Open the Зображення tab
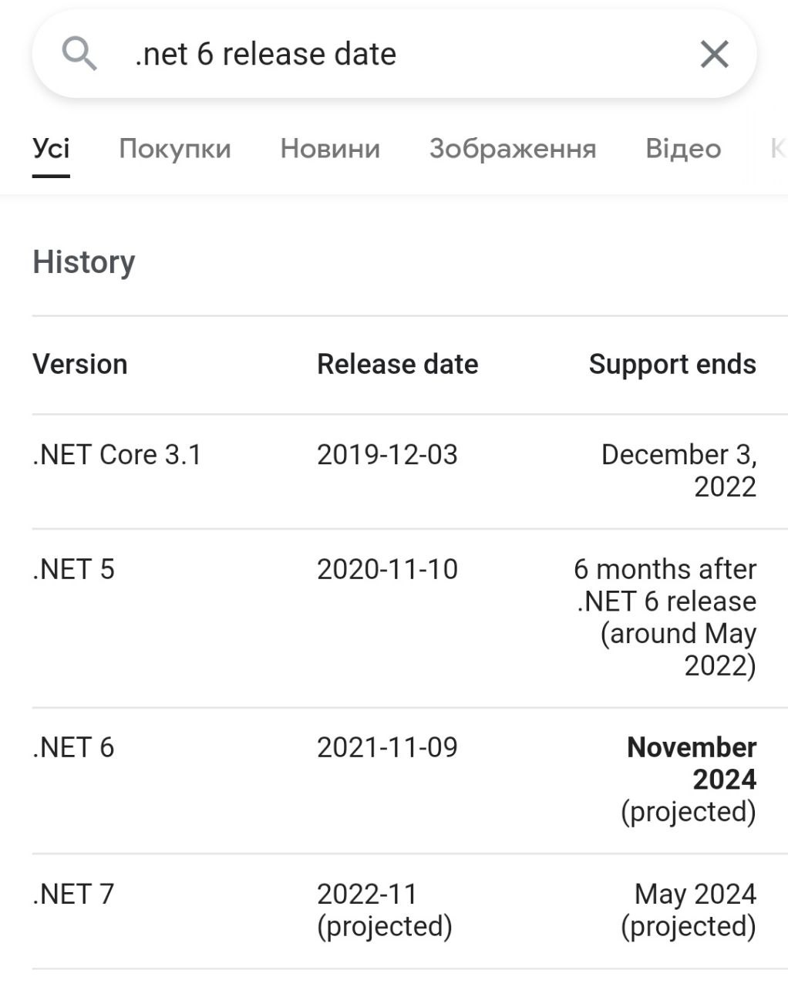788x987 pixels. 513,148
